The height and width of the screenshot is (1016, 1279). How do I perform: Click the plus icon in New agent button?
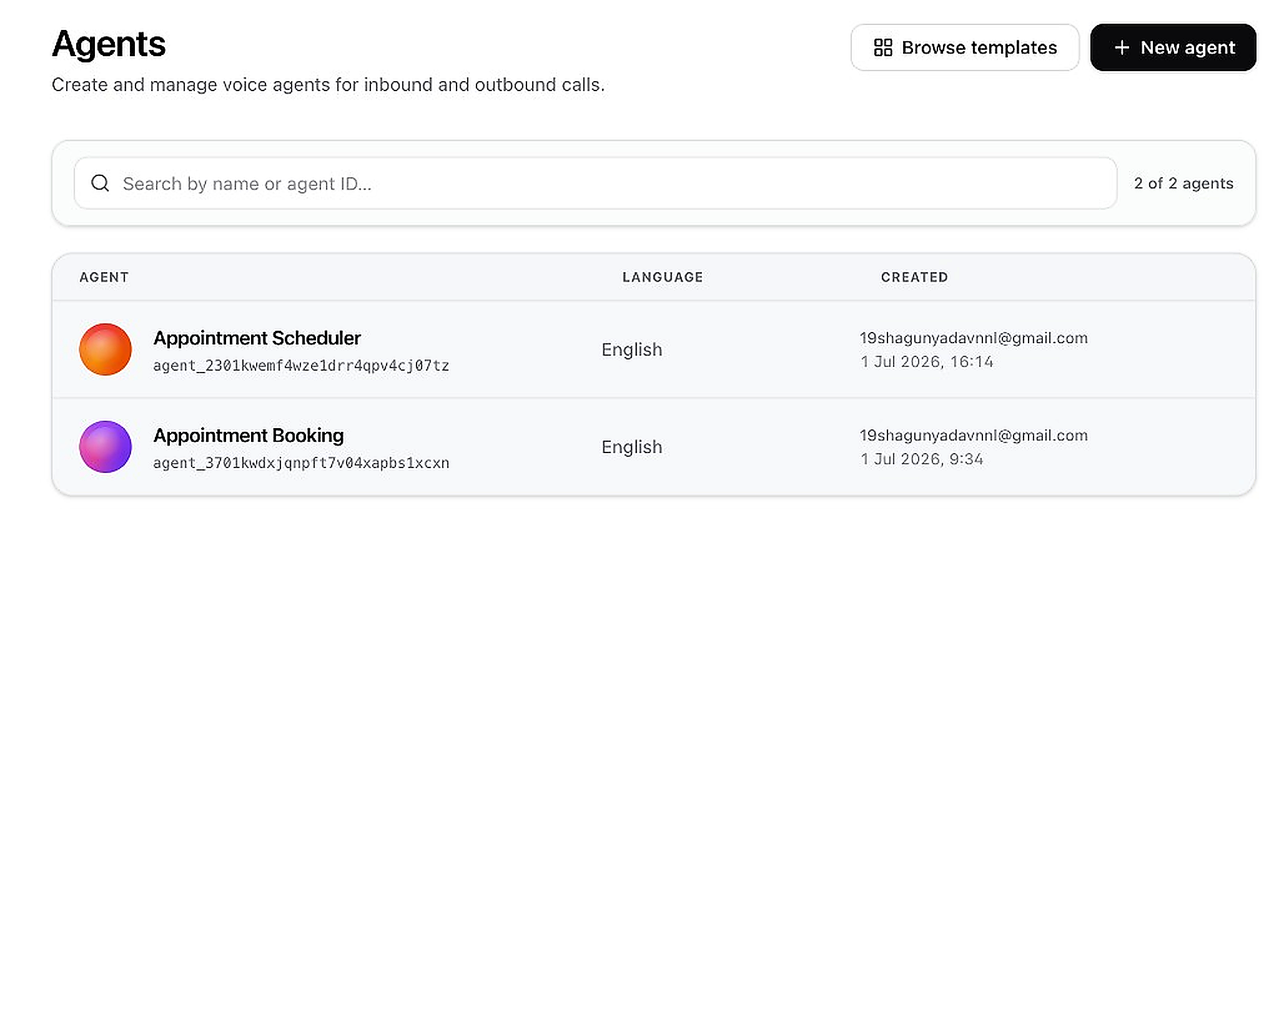(x=1122, y=47)
